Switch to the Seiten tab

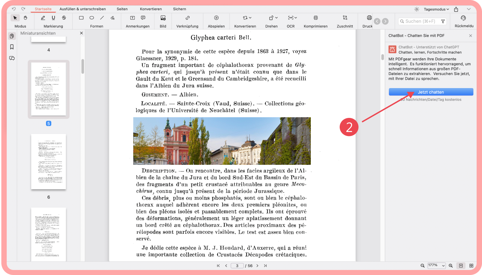point(122,9)
